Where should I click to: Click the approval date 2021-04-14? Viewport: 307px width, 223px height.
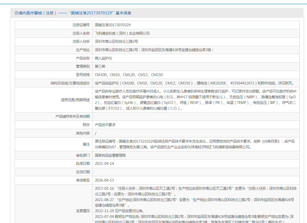[104, 164]
